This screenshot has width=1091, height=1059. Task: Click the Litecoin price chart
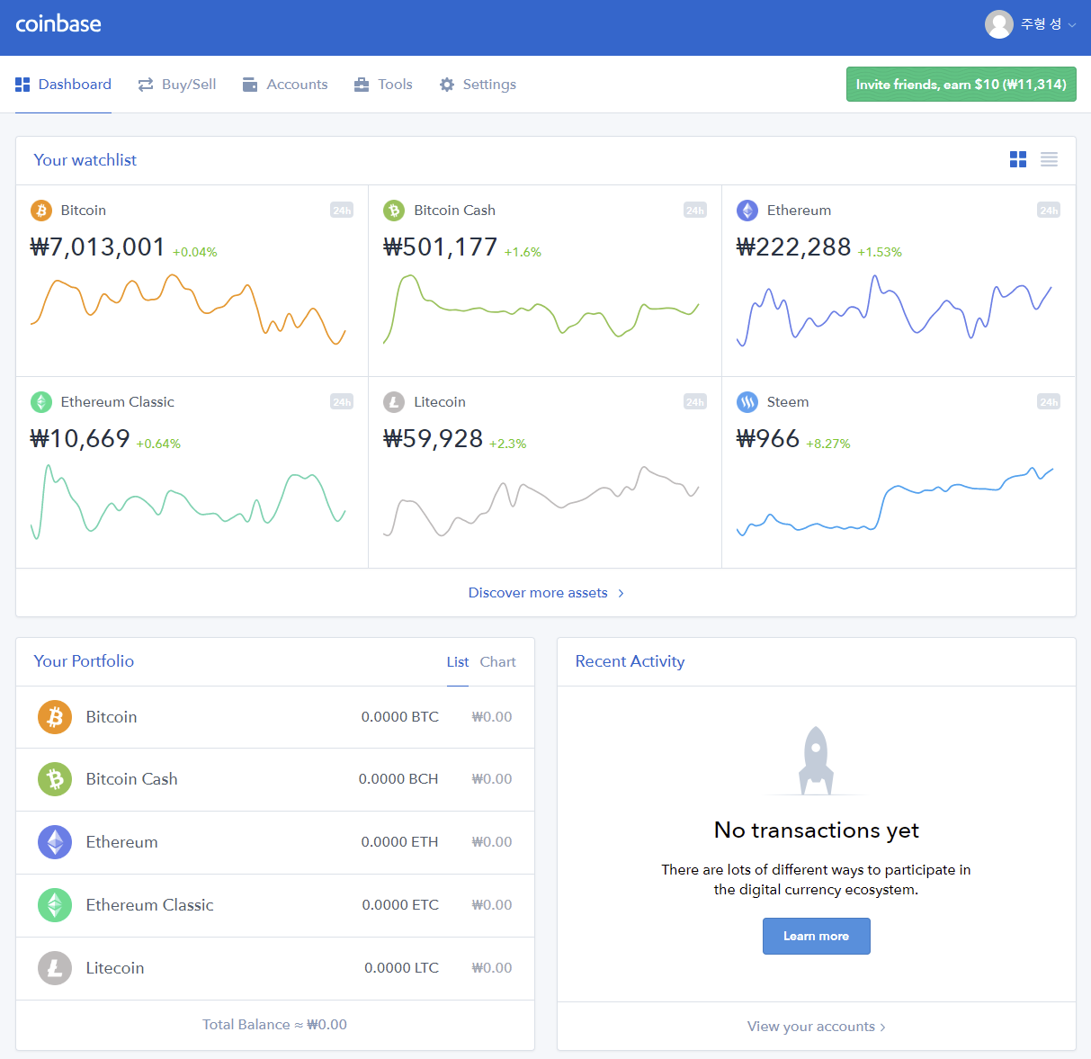click(541, 501)
